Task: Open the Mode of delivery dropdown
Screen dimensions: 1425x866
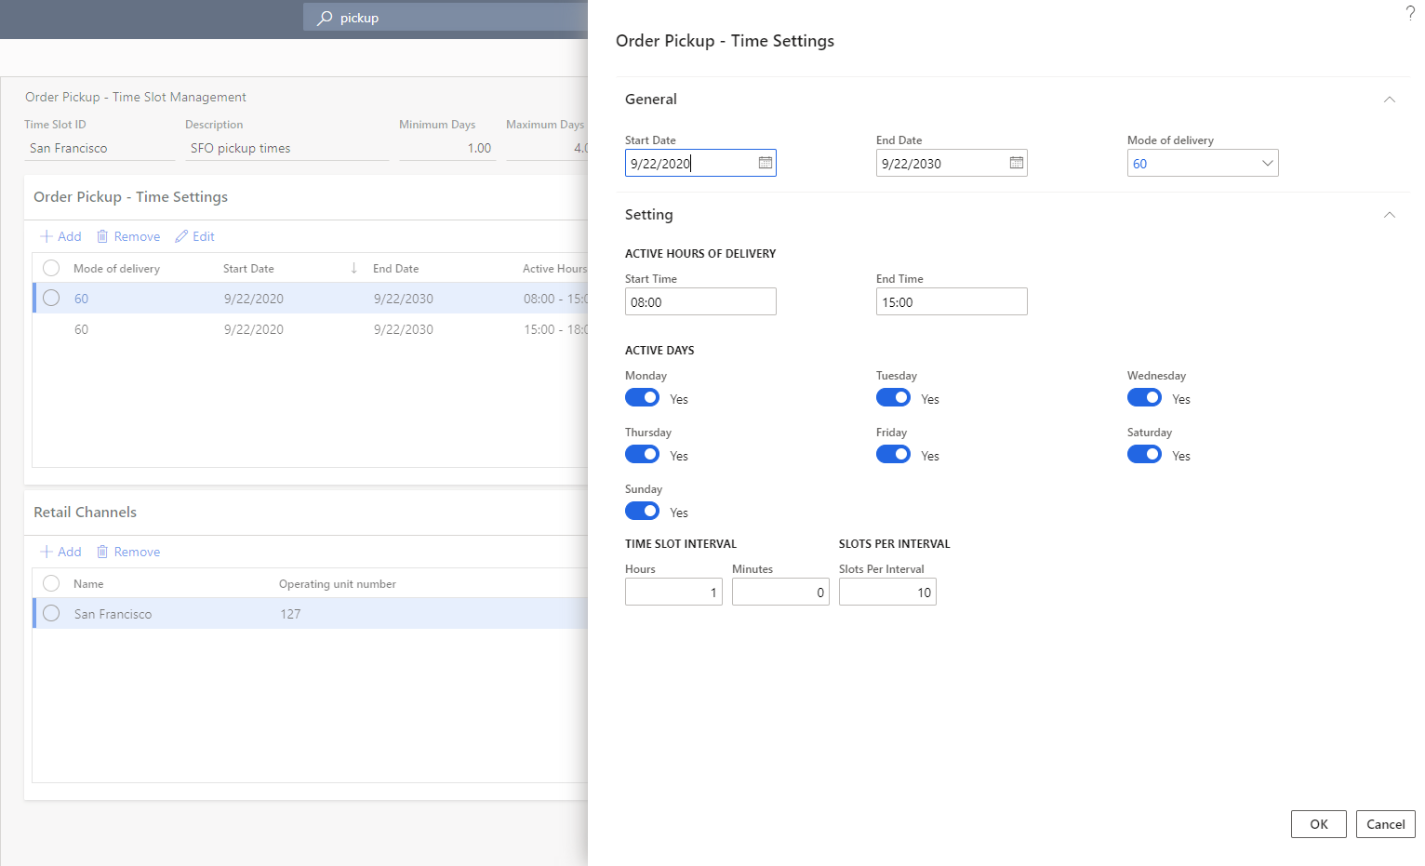Action: click(1267, 163)
